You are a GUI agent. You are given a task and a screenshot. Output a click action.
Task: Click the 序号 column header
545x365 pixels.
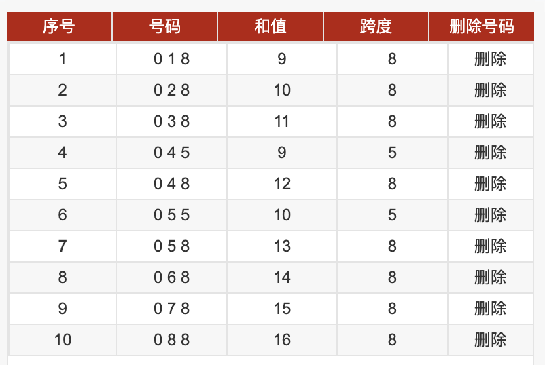pyautogui.click(x=59, y=26)
